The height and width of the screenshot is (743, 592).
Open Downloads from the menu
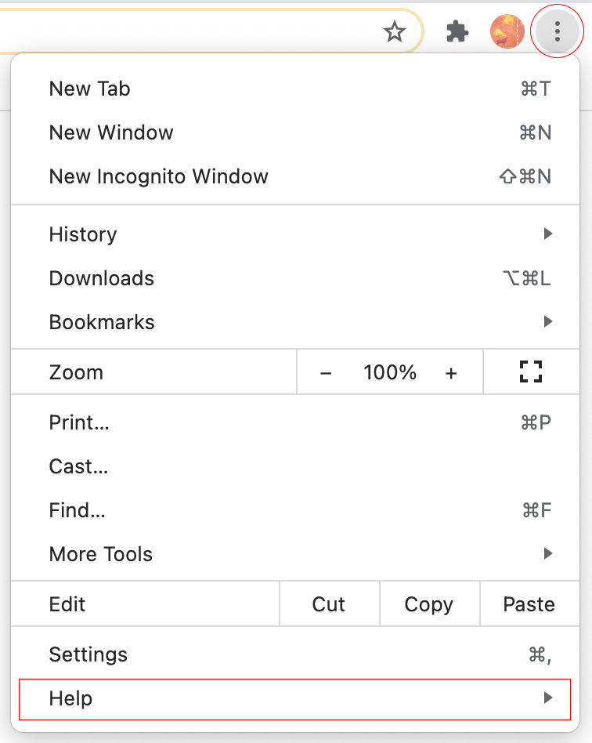pyautogui.click(x=295, y=278)
